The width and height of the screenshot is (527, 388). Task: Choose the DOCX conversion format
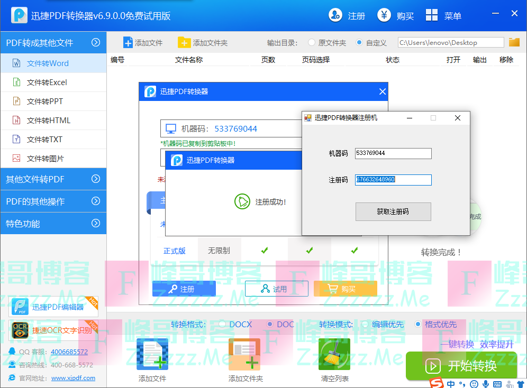[x=222, y=324]
